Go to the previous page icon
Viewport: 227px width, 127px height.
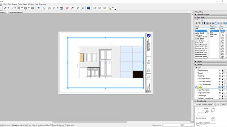(99, 8)
